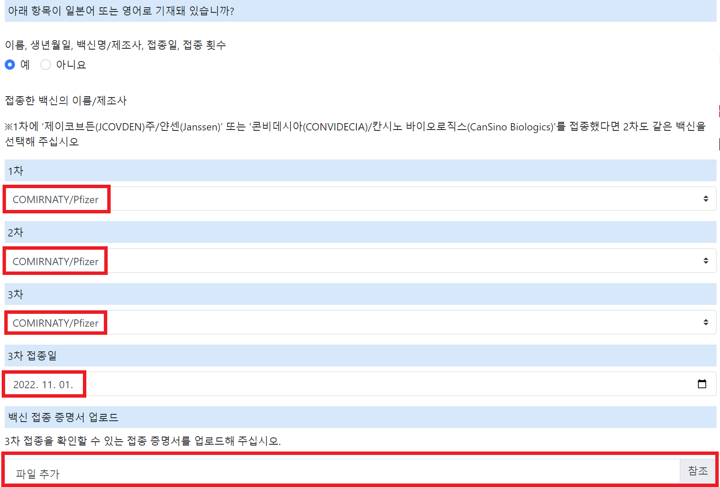Select the '예' radio button
Screen dimensions: 720x487
10,65
